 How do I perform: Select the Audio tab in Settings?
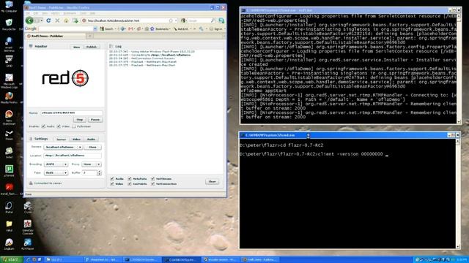click(91, 140)
